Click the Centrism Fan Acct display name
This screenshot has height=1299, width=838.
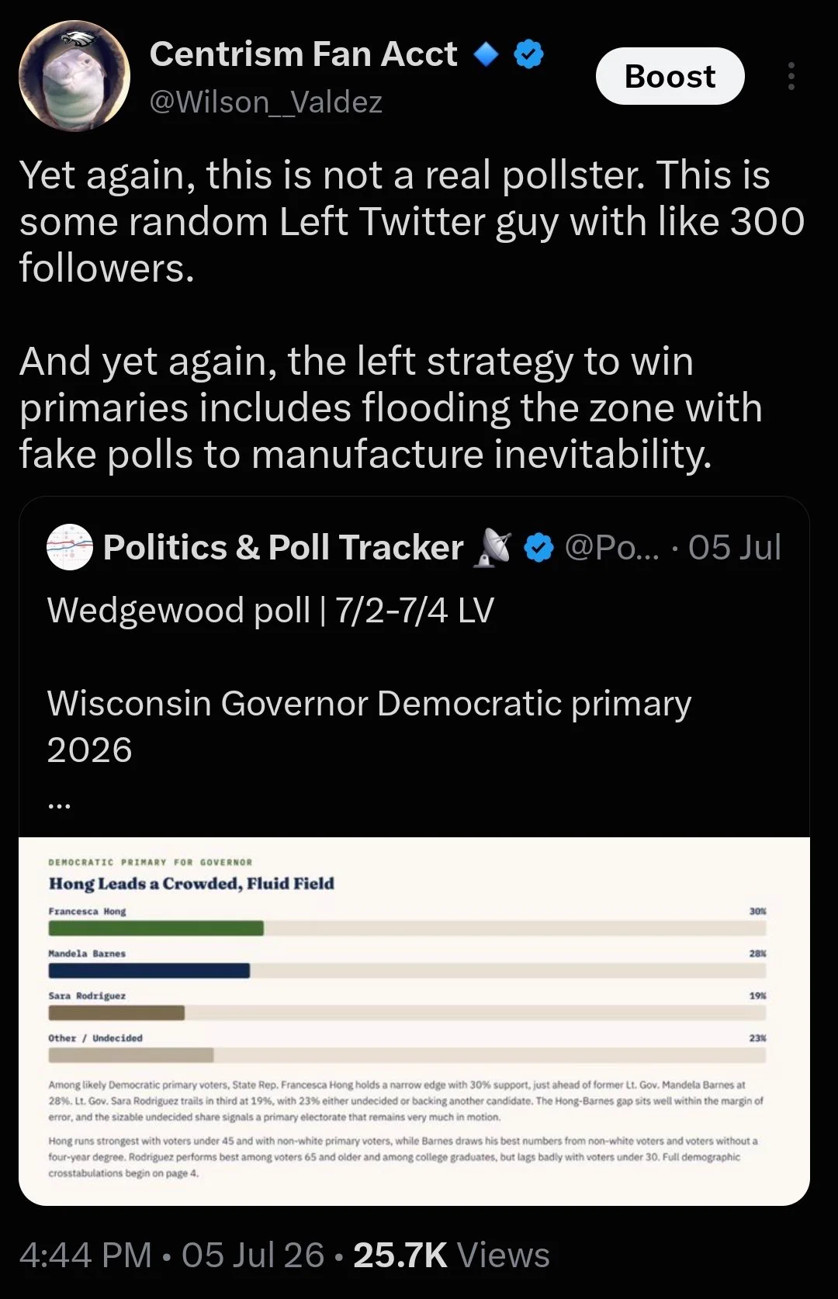click(303, 54)
